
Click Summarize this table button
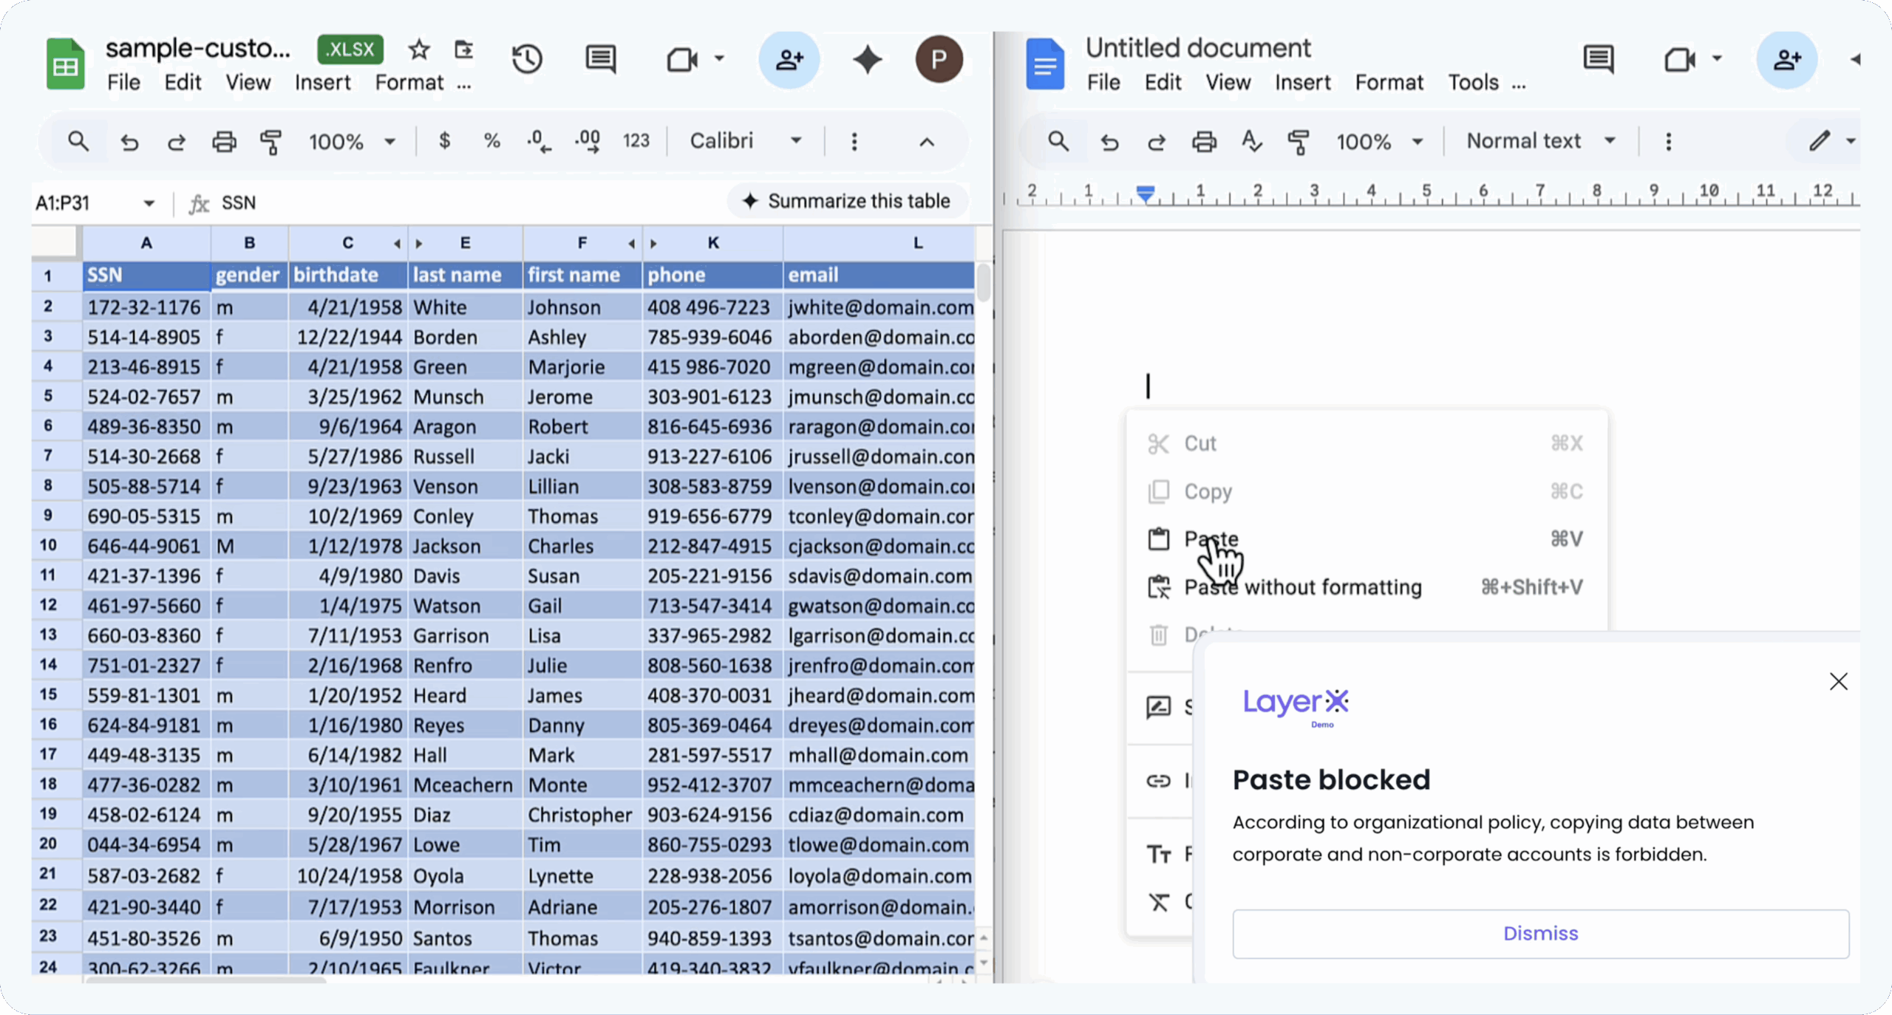click(x=847, y=201)
